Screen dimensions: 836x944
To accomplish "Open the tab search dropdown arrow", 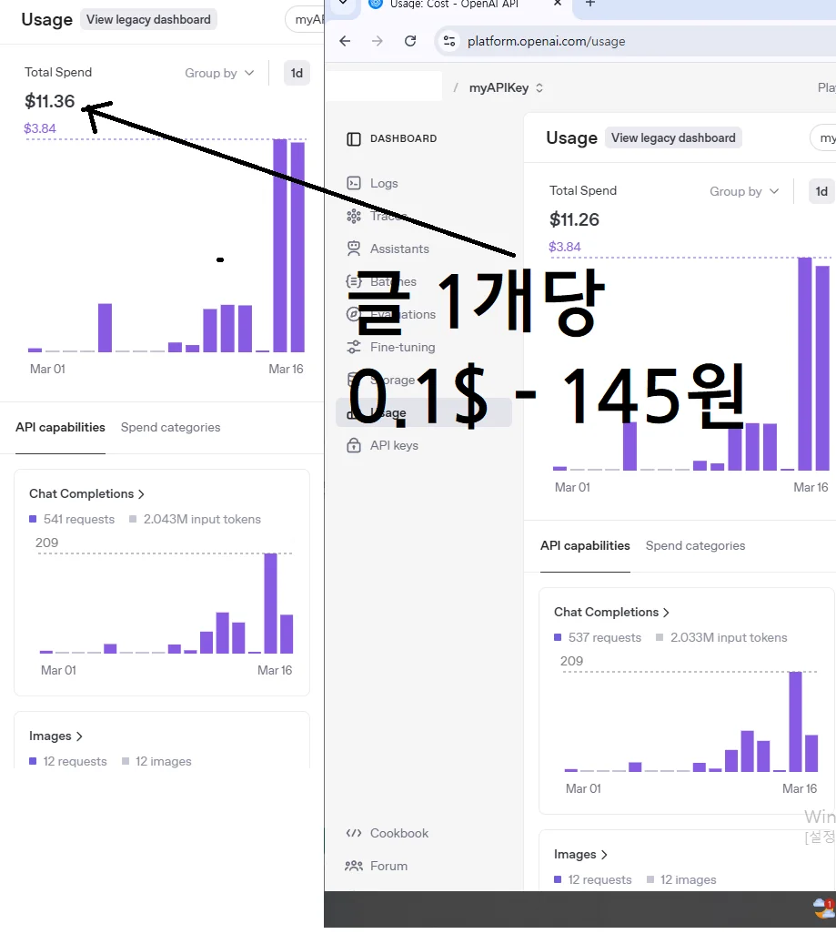I will pyautogui.click(x=343, y=3).
